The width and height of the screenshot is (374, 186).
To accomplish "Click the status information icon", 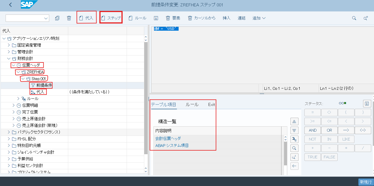I will click(x=367, y=103).
